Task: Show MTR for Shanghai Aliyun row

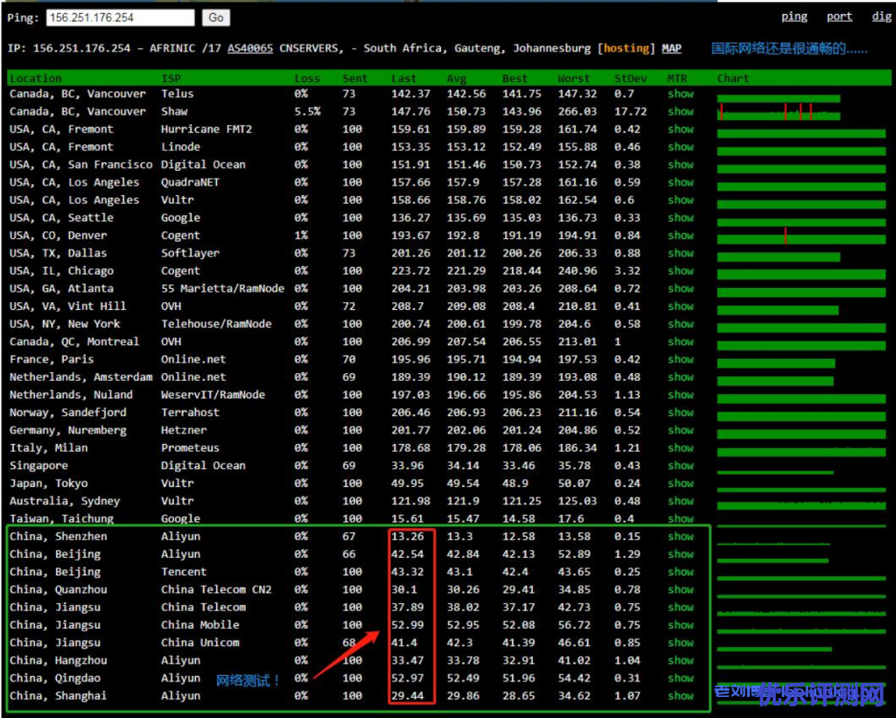Action: pos(680,696)
